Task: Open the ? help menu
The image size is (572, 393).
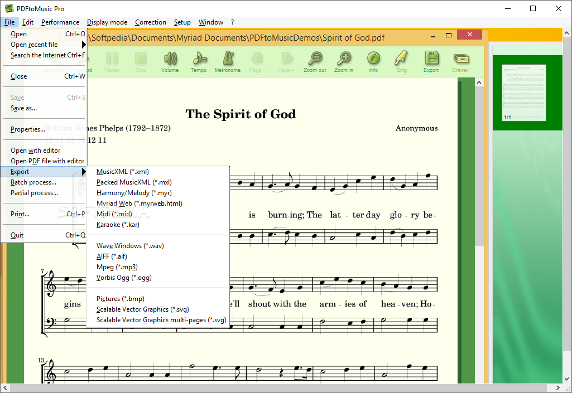Action: (232, 22)
